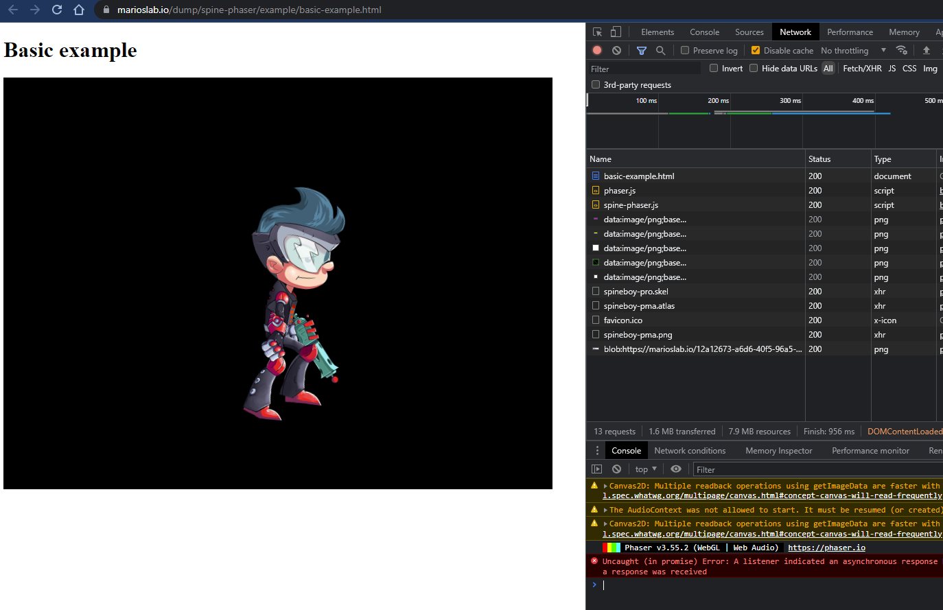This screenshot has width=943, height=610.
Task: Open the network request filter options
Action: pos(642,50)
